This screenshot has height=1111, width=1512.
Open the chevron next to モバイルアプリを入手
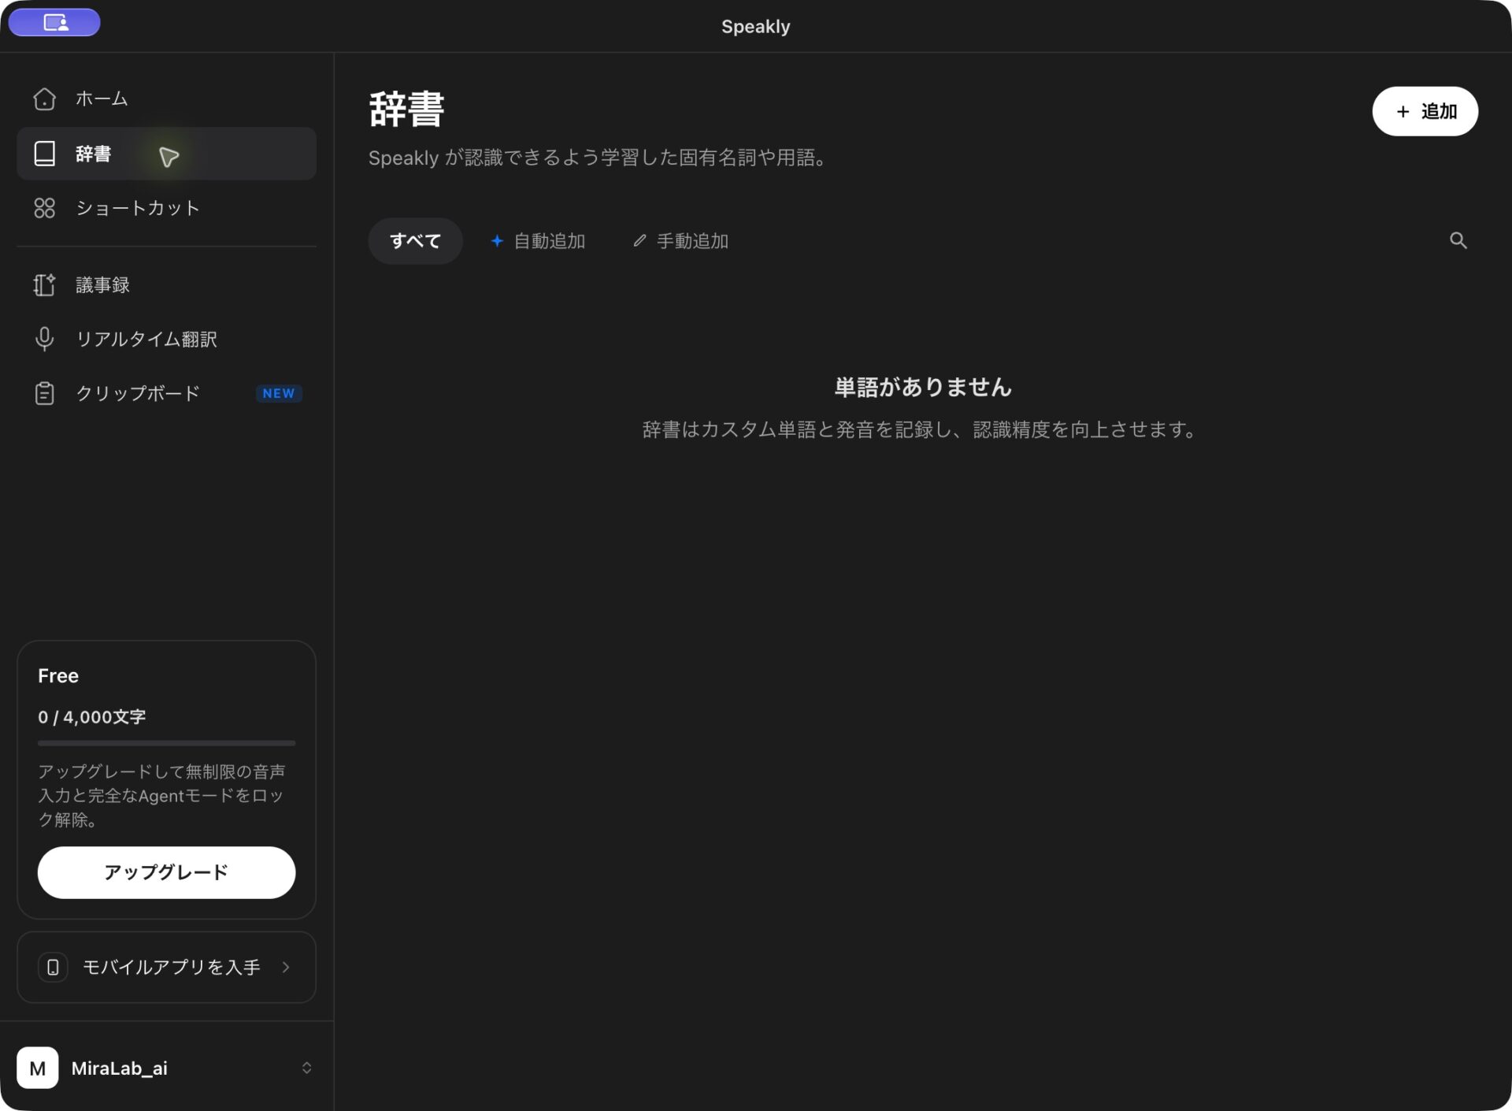[286, 967]
